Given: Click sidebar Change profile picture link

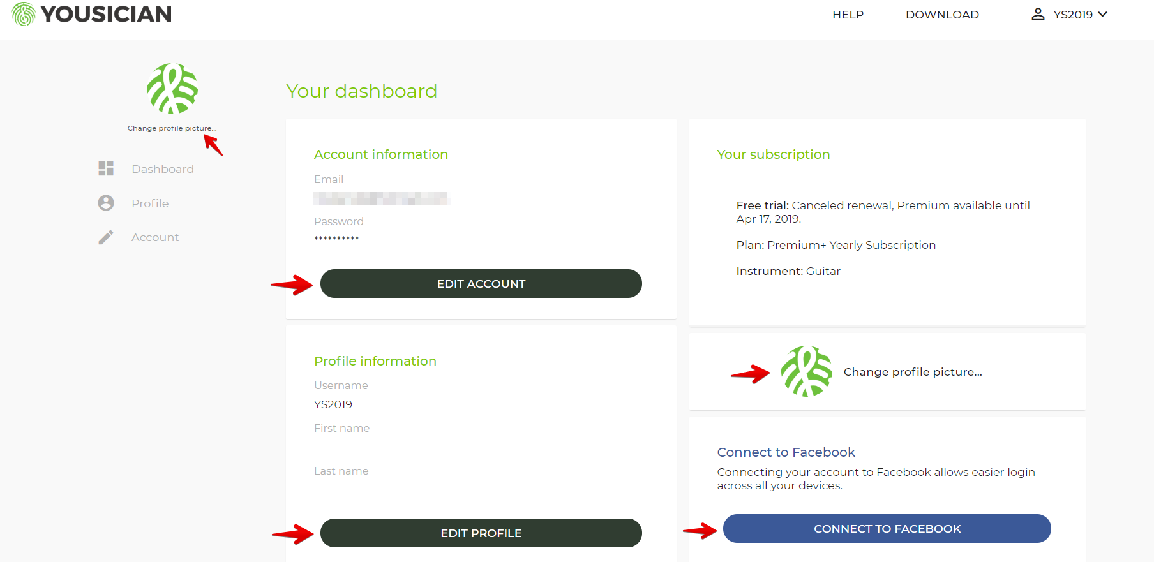Looking at the screenshot, I should [172, 128].
